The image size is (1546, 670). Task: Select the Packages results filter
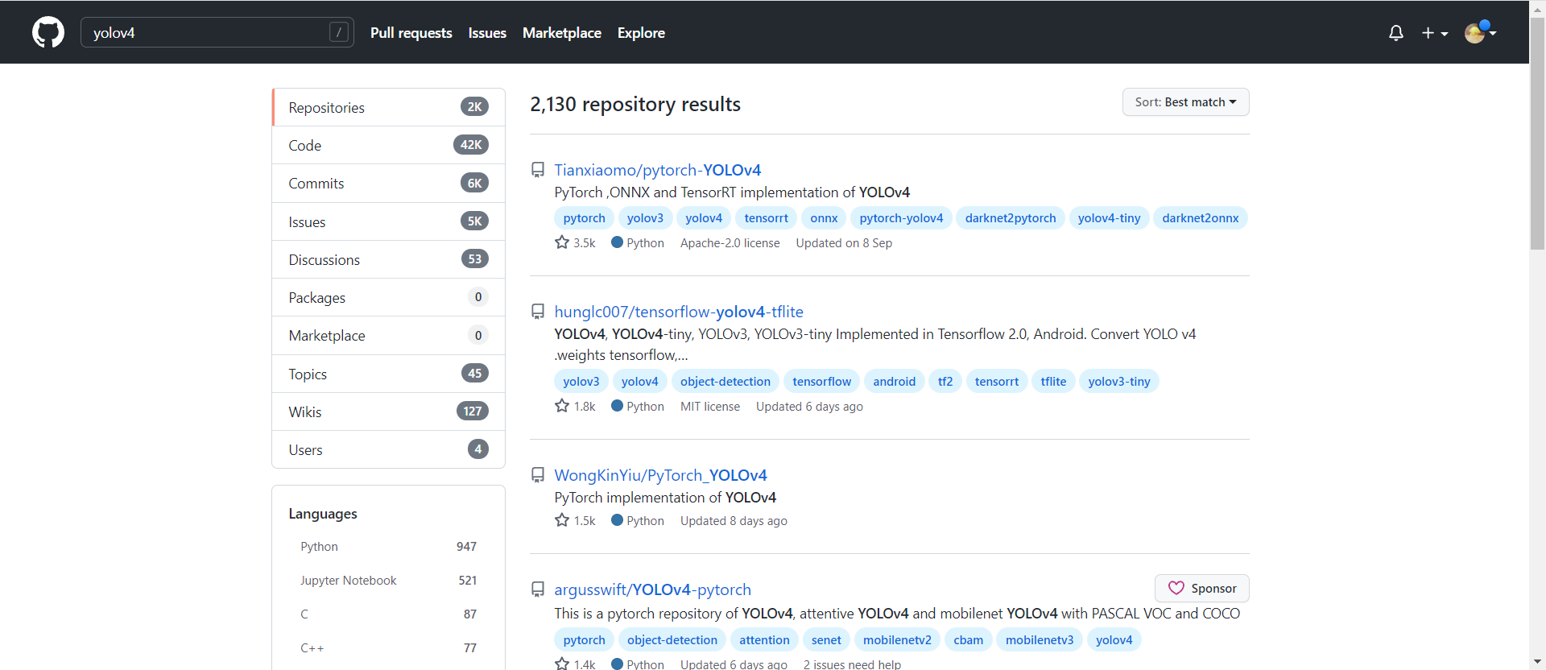point(389,297)
